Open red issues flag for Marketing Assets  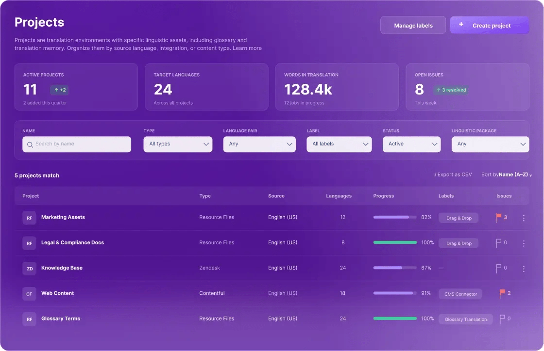pos(498,218)
